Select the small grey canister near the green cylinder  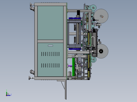[x=70, y=74]
